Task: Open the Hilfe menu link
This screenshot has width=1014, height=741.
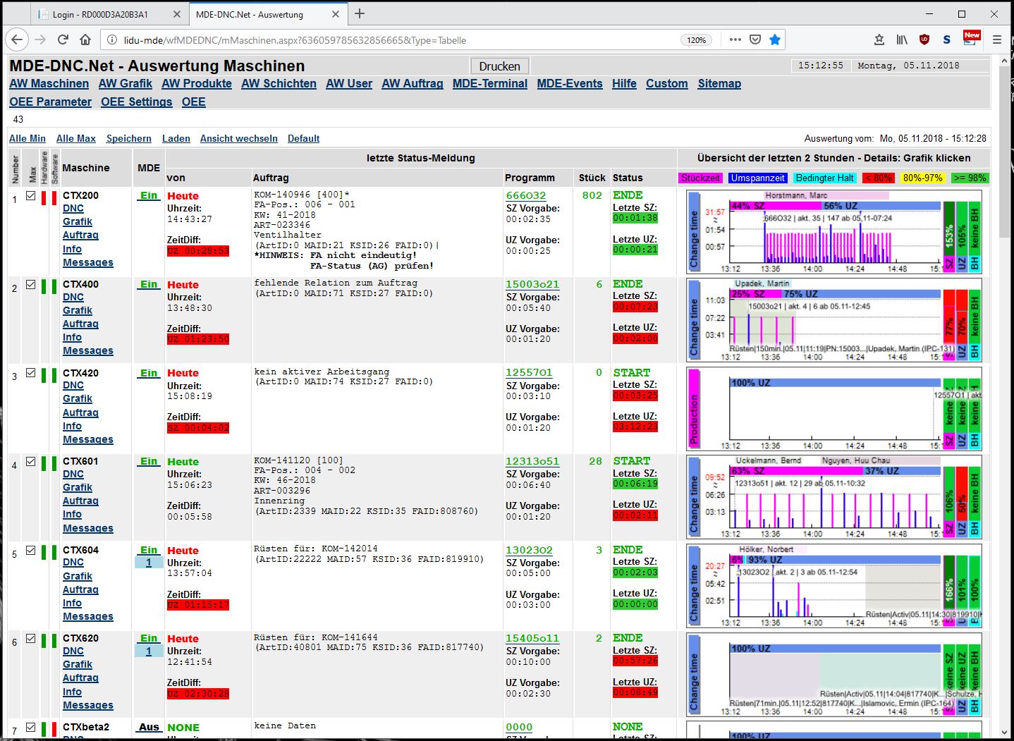Action: click(624, 83)
